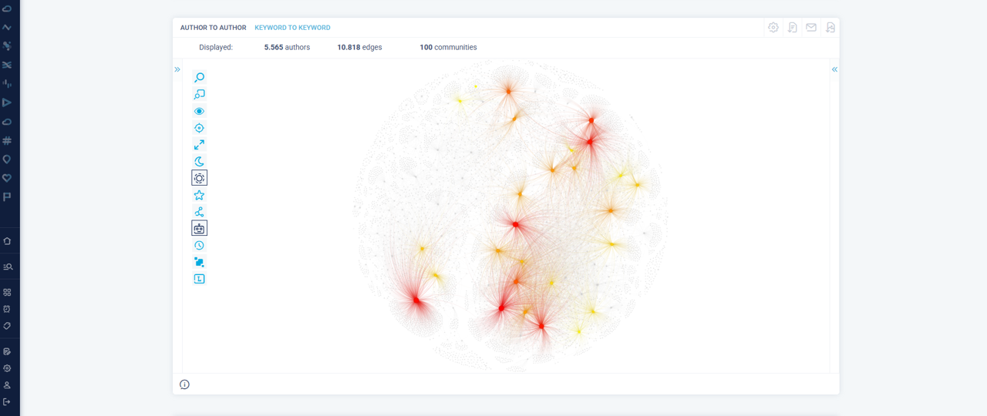987x416 pixels.
Task: Click the 100 communities count
Action: click(x=448, y=48)
